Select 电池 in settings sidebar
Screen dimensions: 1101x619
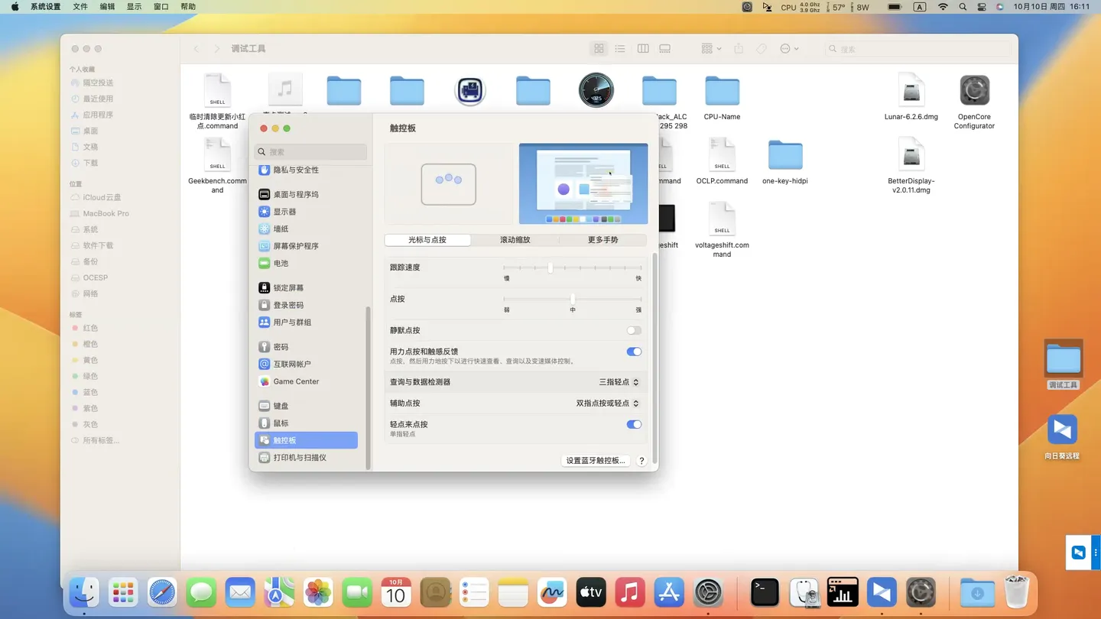(281, 264)
